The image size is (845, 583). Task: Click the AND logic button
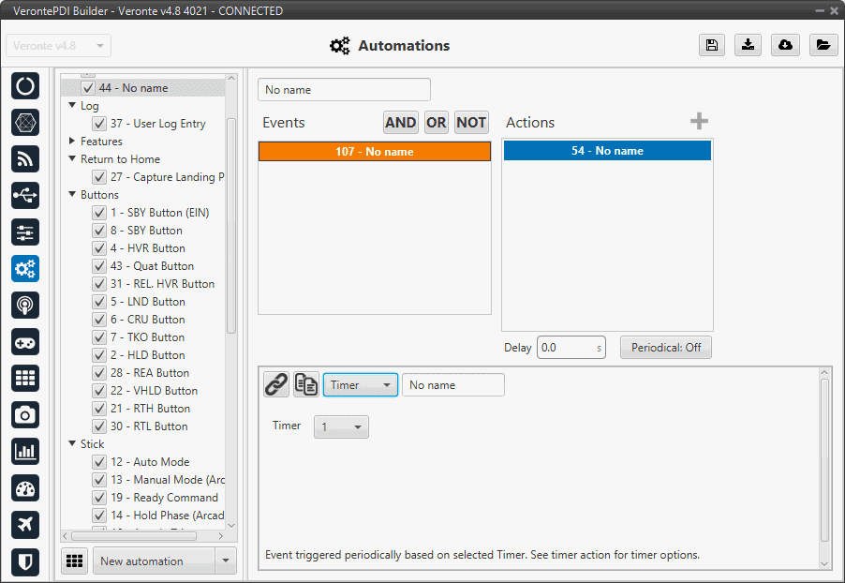(x=401, y=123)
